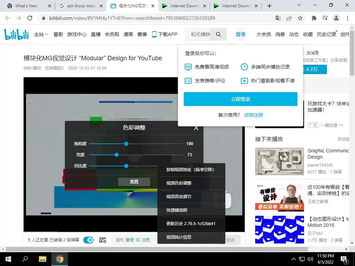355x266 pixels.
Task: Switch to the What's New tab
Action: click(x=26, y=6)
